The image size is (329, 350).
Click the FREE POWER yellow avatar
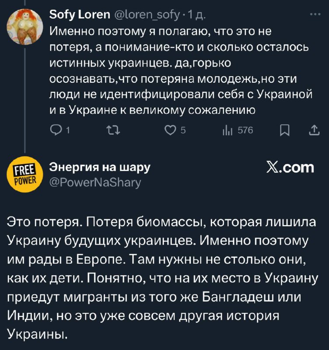click(x=24, y=174)
